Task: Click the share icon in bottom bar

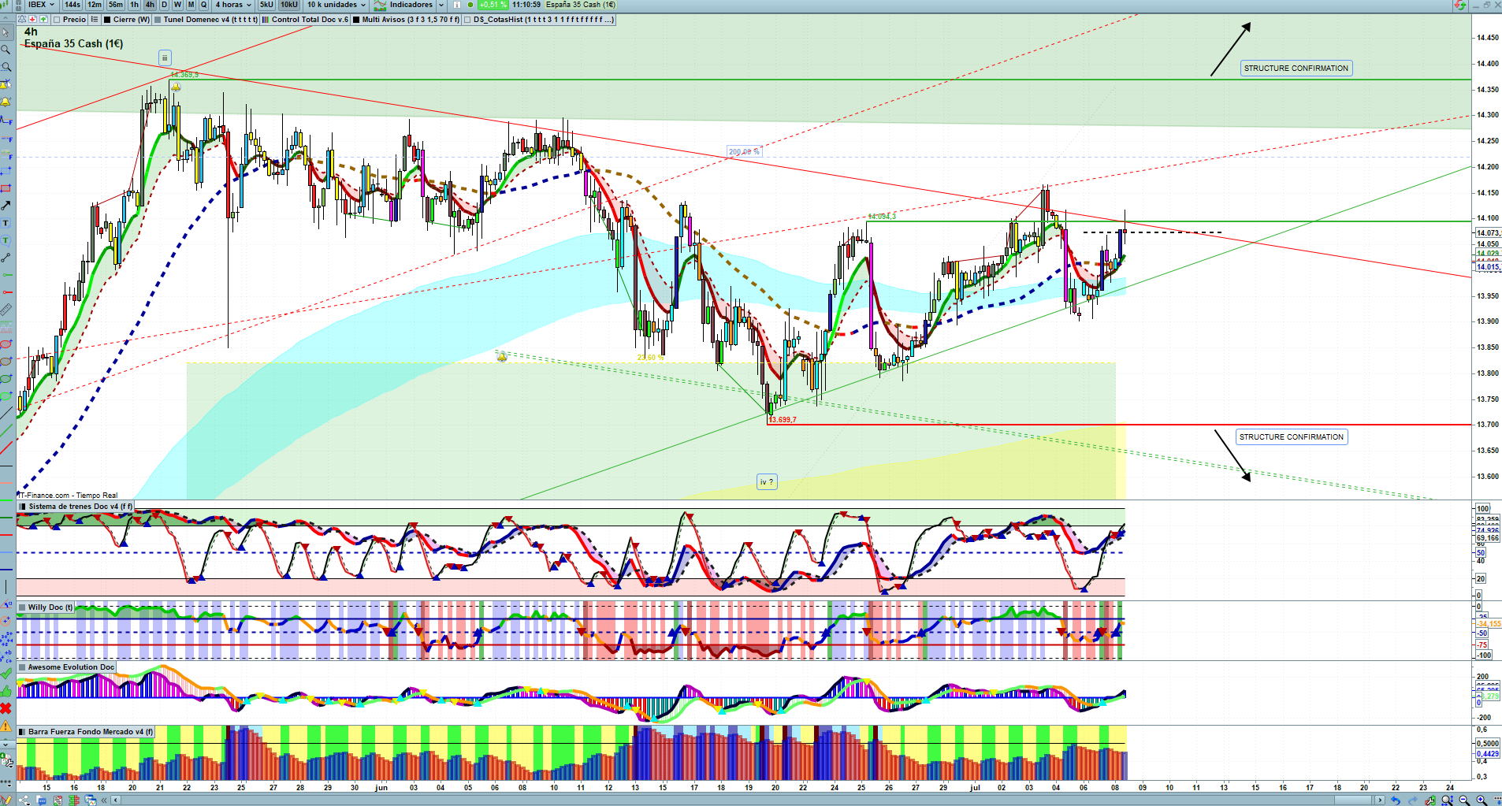Action: pos(24,800)
